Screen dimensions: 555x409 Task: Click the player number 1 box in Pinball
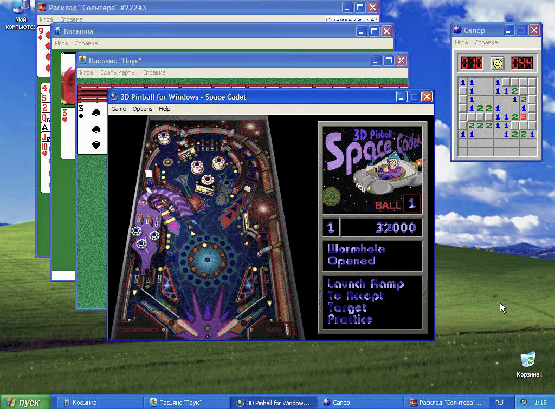coord(331,227)
